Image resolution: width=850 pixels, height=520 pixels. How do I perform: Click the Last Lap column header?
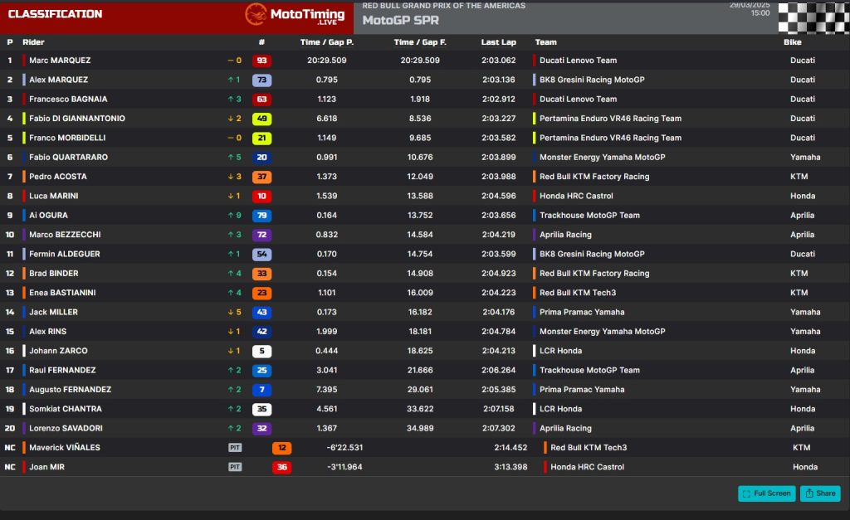[x=498, y=42]
